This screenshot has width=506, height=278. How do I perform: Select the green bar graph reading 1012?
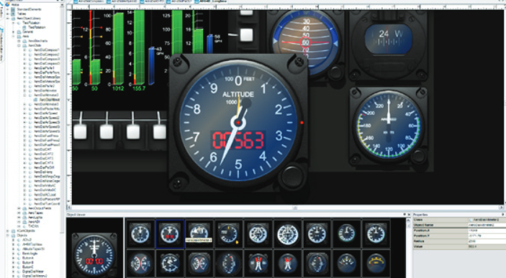click(x=118, y=49)
